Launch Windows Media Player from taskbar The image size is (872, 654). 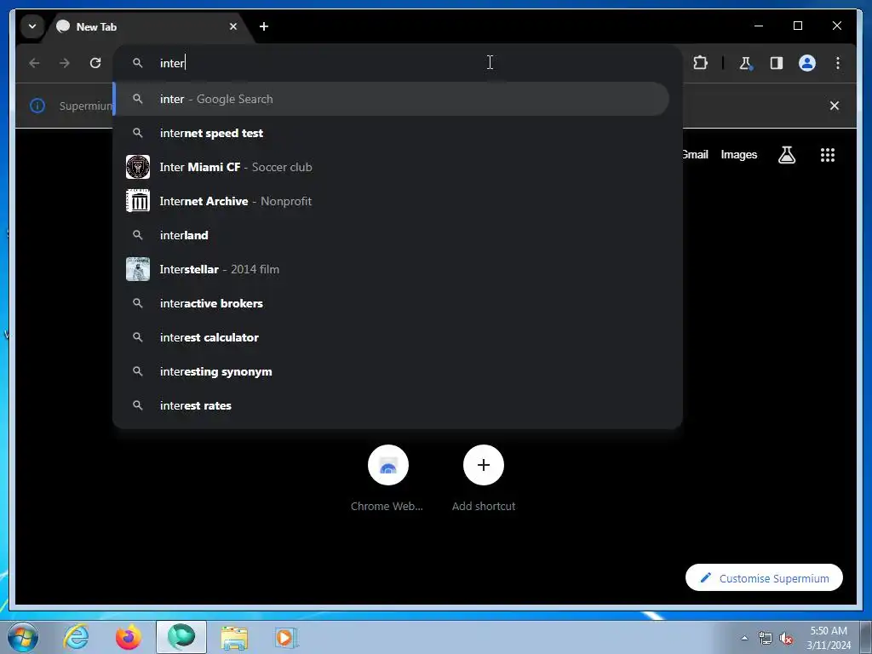pyautogui.click(x=286, y=637)
